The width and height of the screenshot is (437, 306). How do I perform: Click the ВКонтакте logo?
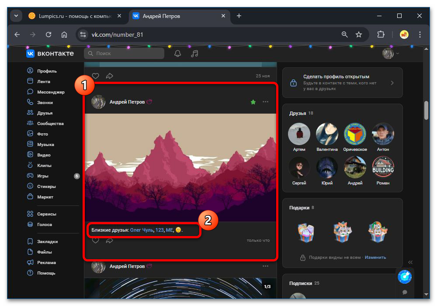tap(50, 53)
